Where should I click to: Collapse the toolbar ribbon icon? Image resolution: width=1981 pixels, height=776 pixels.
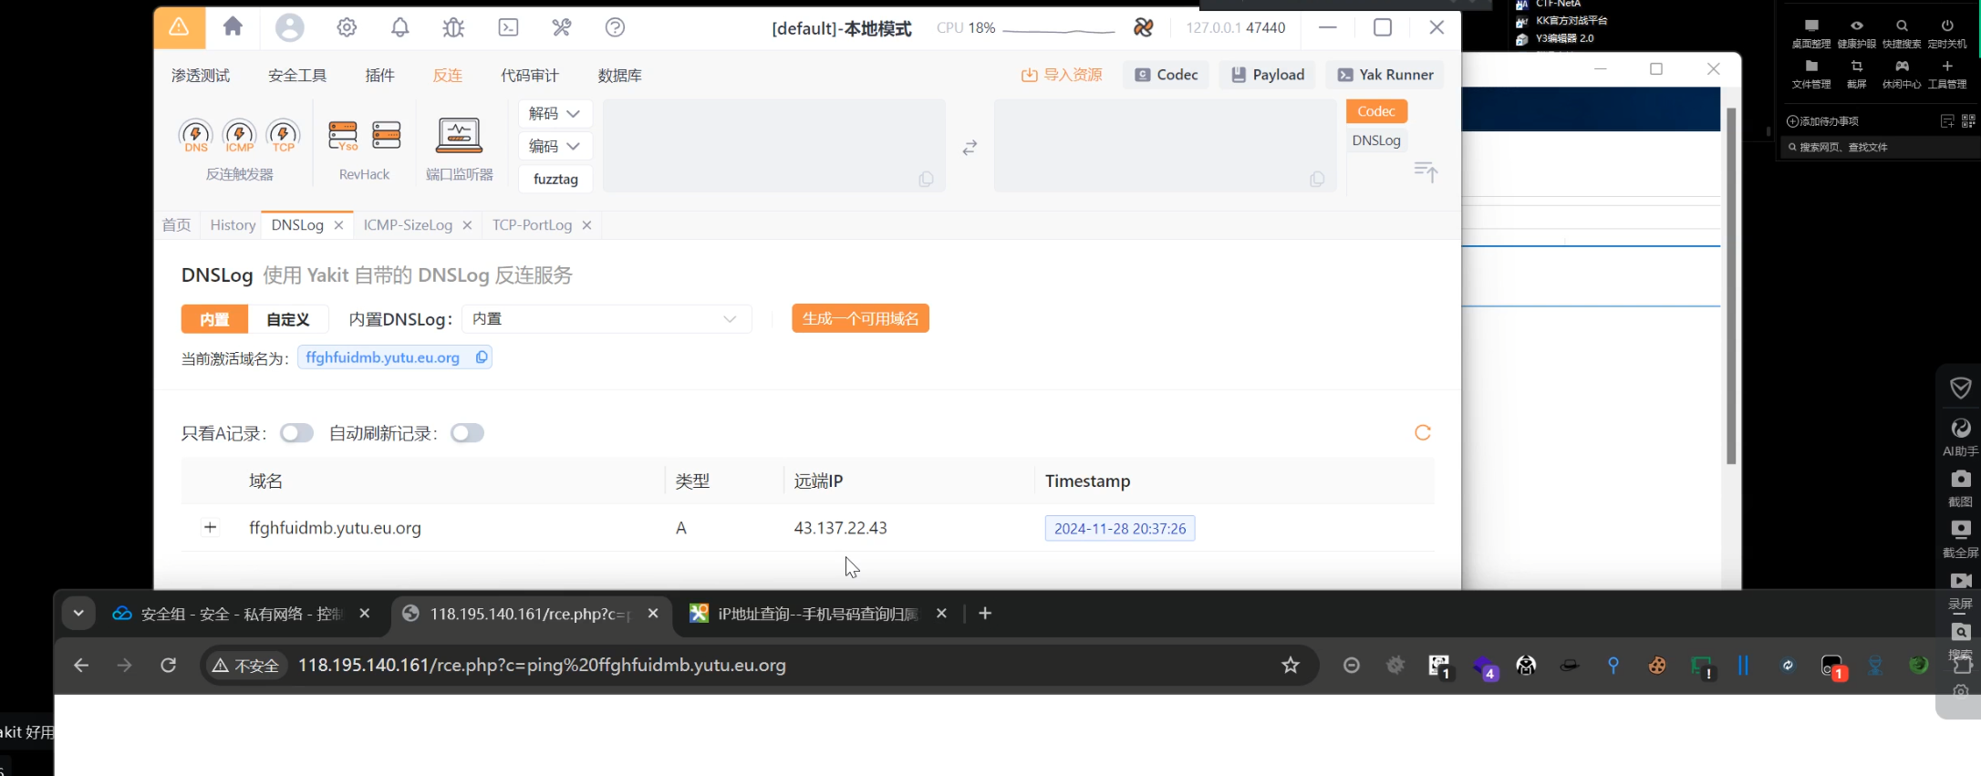tap(1426, 171)
